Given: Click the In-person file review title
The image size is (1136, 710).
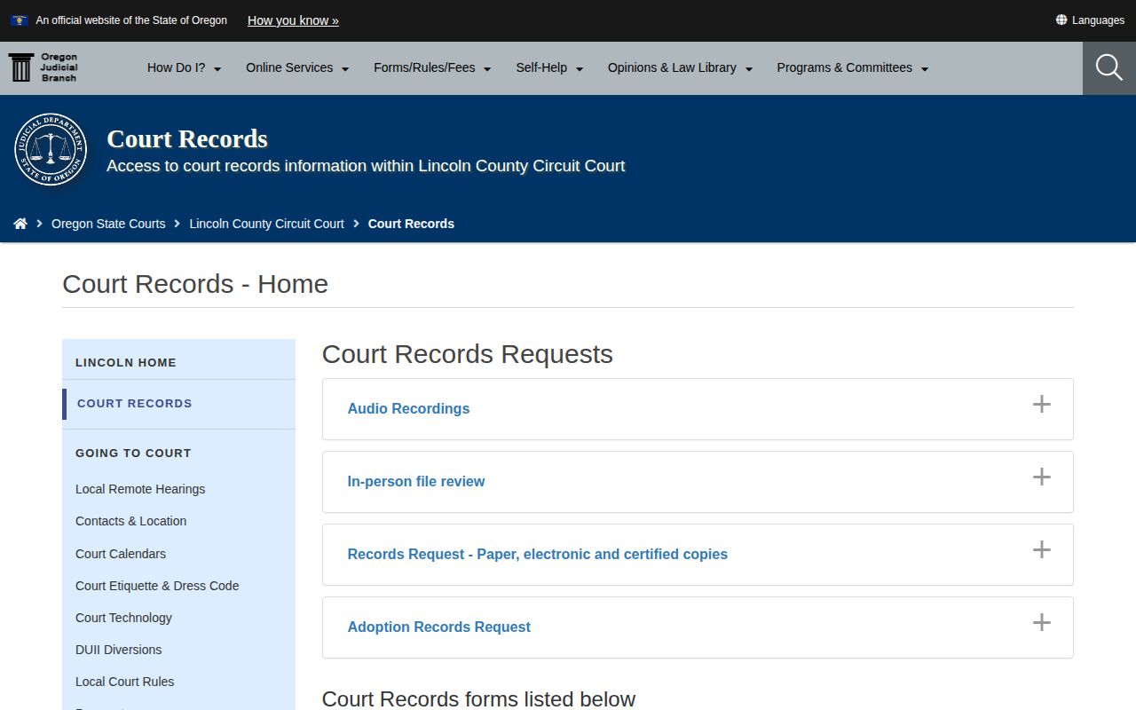Looking at the screenshot, I should click(416, 481).
